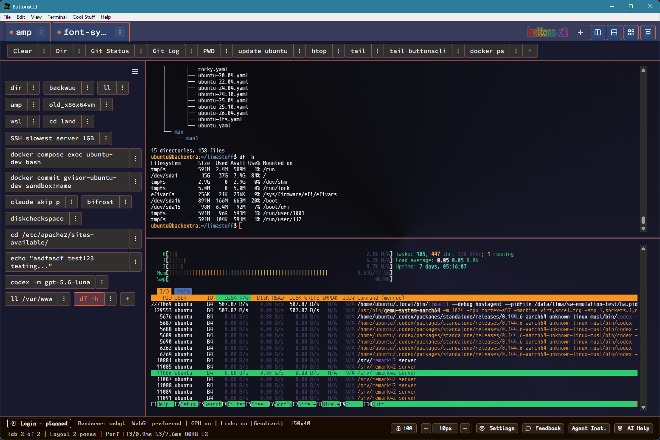
Task: Run the codex -m gpt-5.6-luna command
Action: click(50, 282)
